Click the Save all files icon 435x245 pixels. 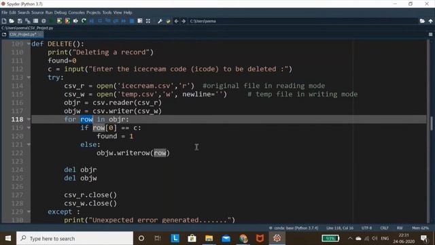click(x=27, y=21)
